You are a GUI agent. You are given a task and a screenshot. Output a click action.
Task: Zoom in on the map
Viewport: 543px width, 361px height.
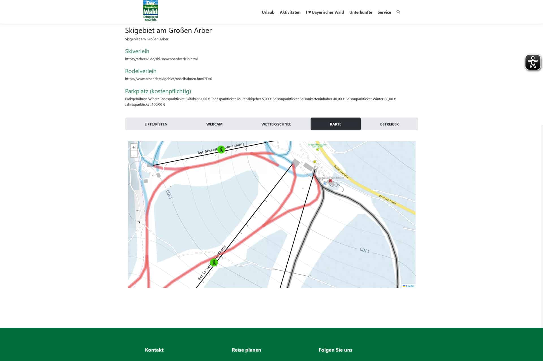point(134,147)
